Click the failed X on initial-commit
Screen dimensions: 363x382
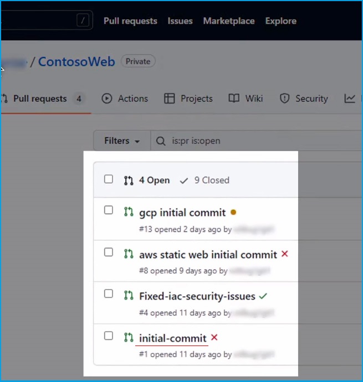coord(214,337)
